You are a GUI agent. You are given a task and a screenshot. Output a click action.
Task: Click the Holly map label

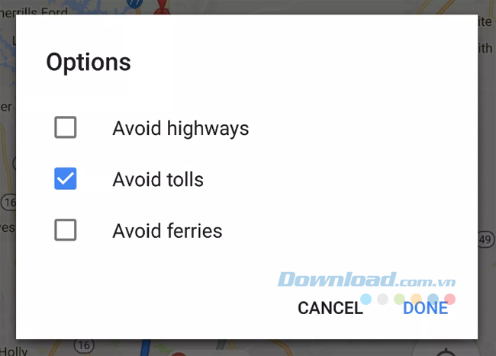click(14, 351)
